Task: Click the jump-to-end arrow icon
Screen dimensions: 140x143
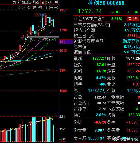Action: tap(56, 2)
